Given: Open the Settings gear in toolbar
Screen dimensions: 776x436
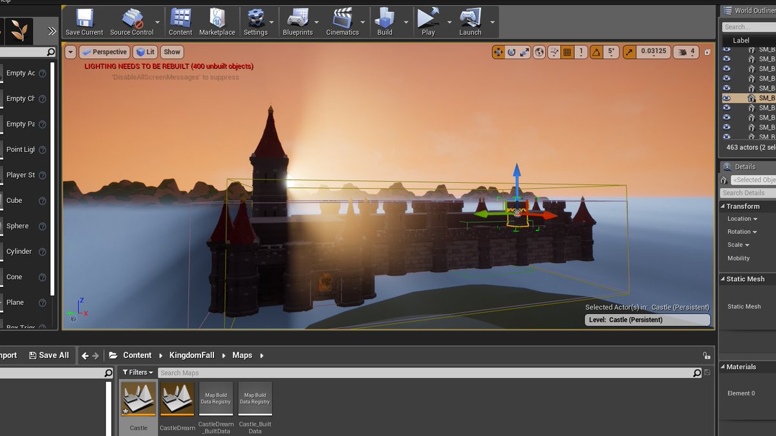Looking at the screenshot, I should coord(255,18).
